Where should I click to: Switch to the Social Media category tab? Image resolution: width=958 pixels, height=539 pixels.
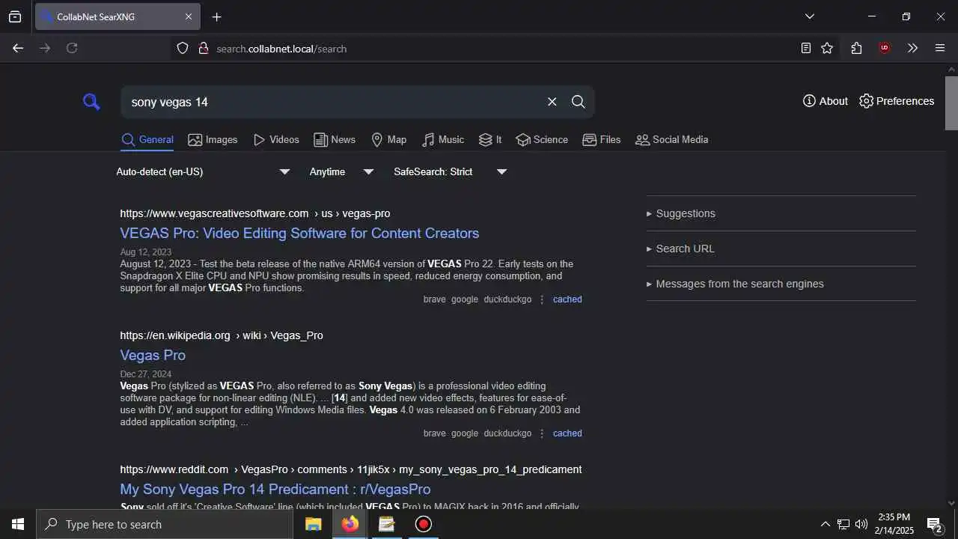click(x=671, y=140)
